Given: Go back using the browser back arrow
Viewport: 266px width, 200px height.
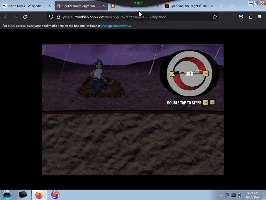Looking at the screenshot, I should pyautogui.click(x=6, y=17).
